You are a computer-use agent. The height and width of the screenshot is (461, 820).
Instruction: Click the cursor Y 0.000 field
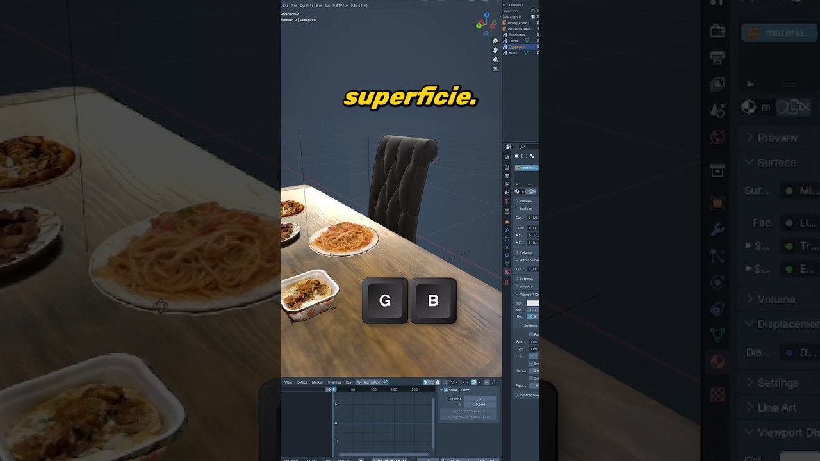click(x=480, y=405)
